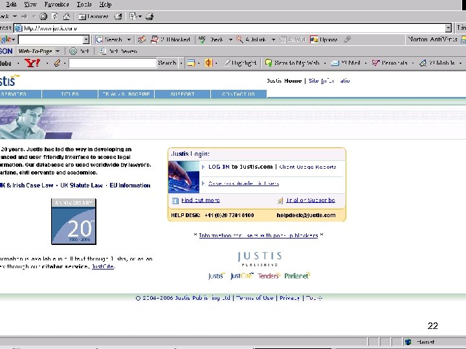This screenshot has height=349, width=466.
Task: Click the Mail icon in the IE toolbar
Action: [133, 16]
